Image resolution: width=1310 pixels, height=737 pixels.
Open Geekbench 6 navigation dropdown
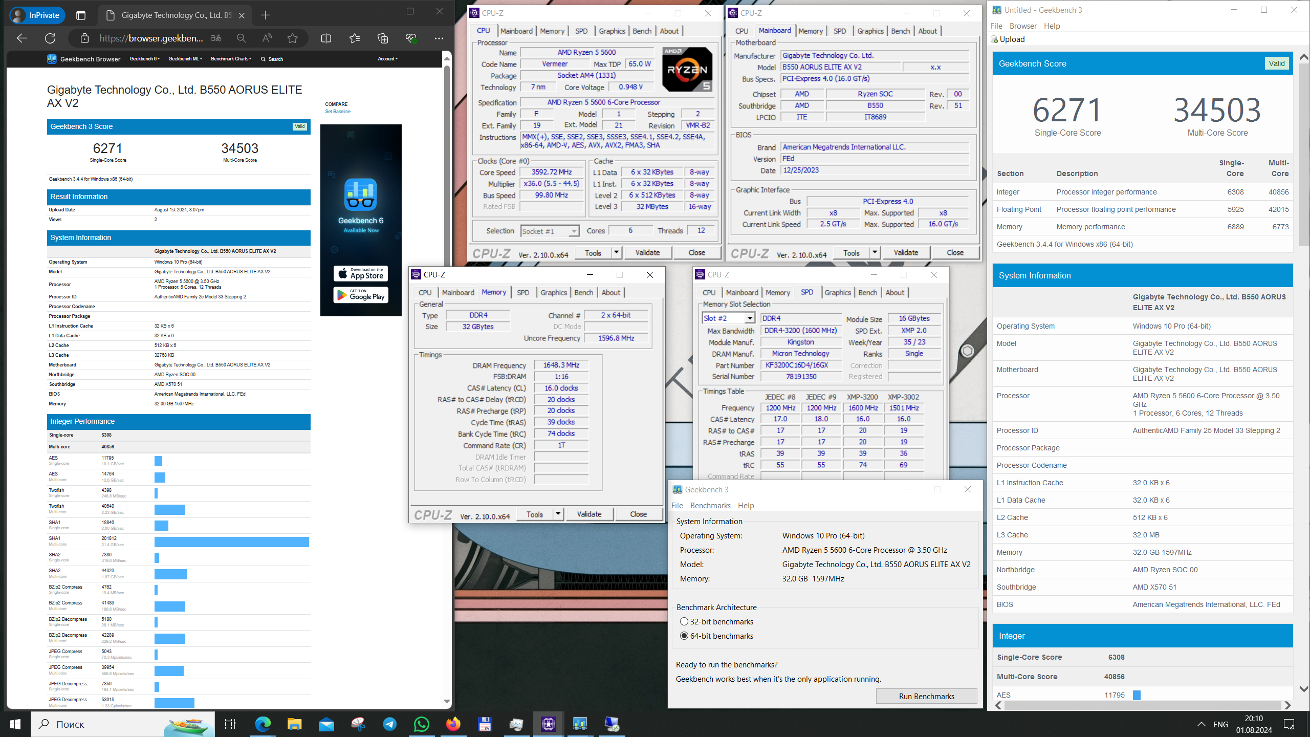pyautogui.click(x=144, y=59)
